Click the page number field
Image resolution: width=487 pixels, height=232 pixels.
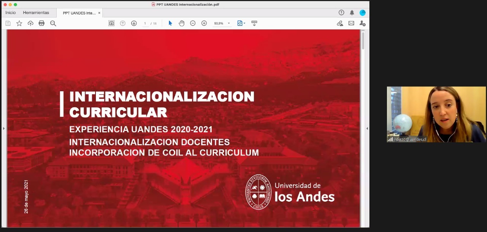click(x=145, y=24)
